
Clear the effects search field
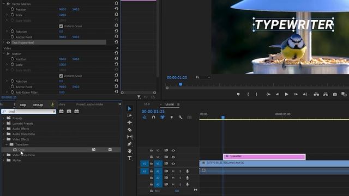(54, 111)
